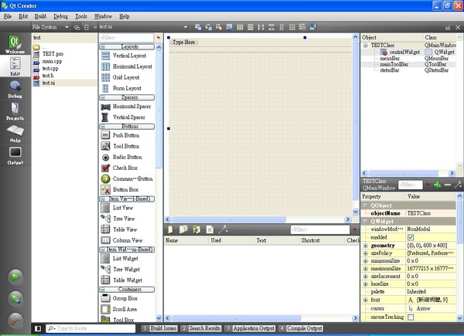
Task: Open the File System dropdown
Action: click(50, 27)
